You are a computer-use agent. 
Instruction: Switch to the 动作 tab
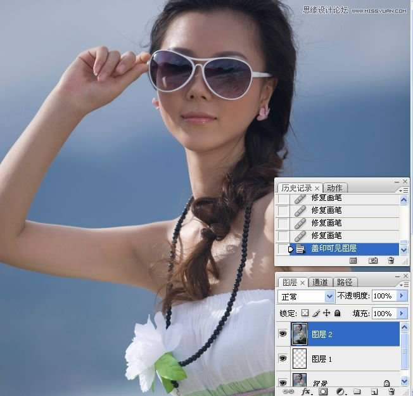(335, 188)
